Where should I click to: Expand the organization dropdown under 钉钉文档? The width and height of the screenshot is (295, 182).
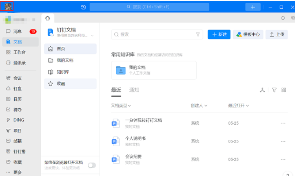92,36
